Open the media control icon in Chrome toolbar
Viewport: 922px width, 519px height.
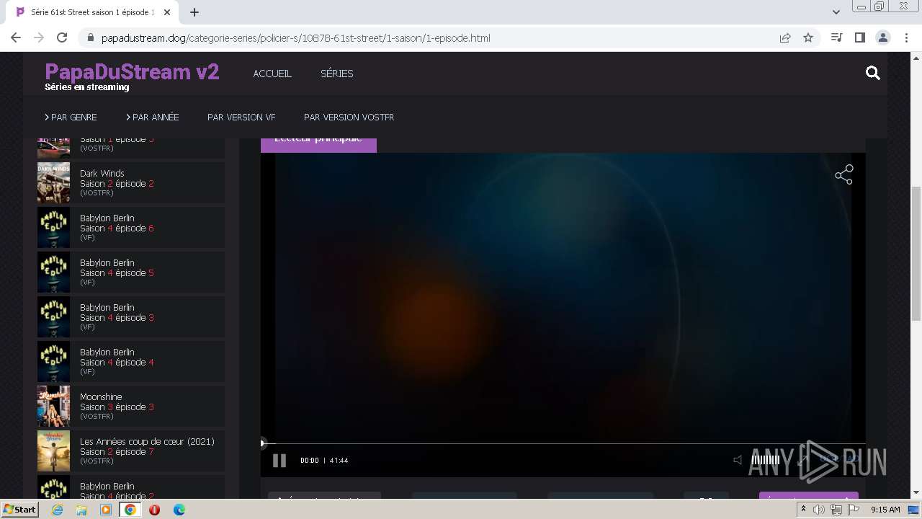click(x=836, y=37)
